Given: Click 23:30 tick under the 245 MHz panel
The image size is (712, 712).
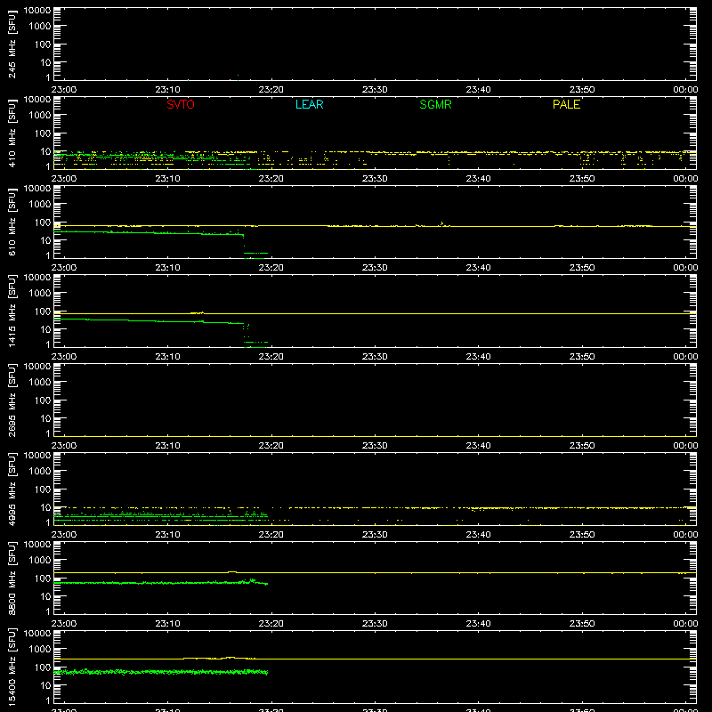Looking at the screenshot, I should 375,90.
